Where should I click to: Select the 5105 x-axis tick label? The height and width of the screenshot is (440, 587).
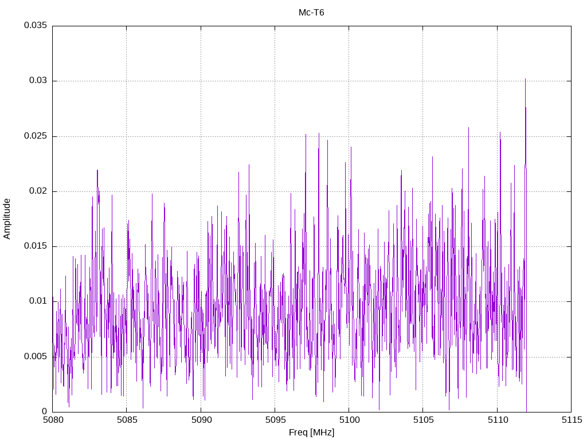422,420
